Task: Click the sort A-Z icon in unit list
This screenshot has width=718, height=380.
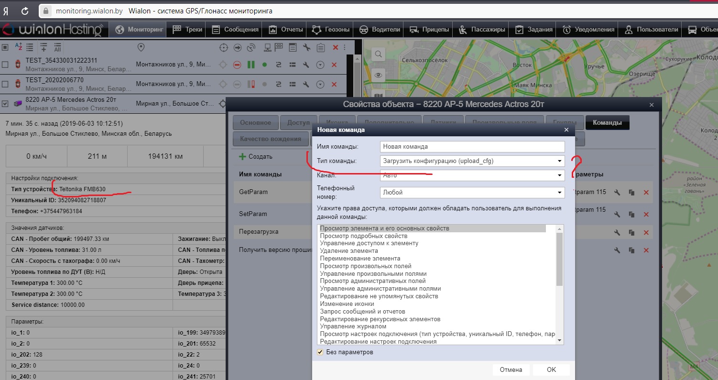Action: coord(19,47)
